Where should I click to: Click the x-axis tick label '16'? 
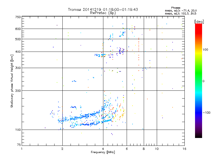184,149
